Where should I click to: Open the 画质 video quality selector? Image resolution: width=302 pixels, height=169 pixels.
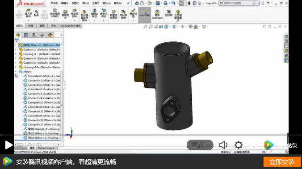click(200, 145)
